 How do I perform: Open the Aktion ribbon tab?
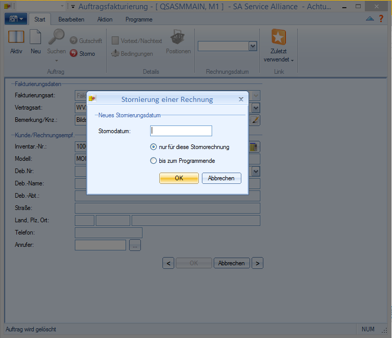click(105, 19)
